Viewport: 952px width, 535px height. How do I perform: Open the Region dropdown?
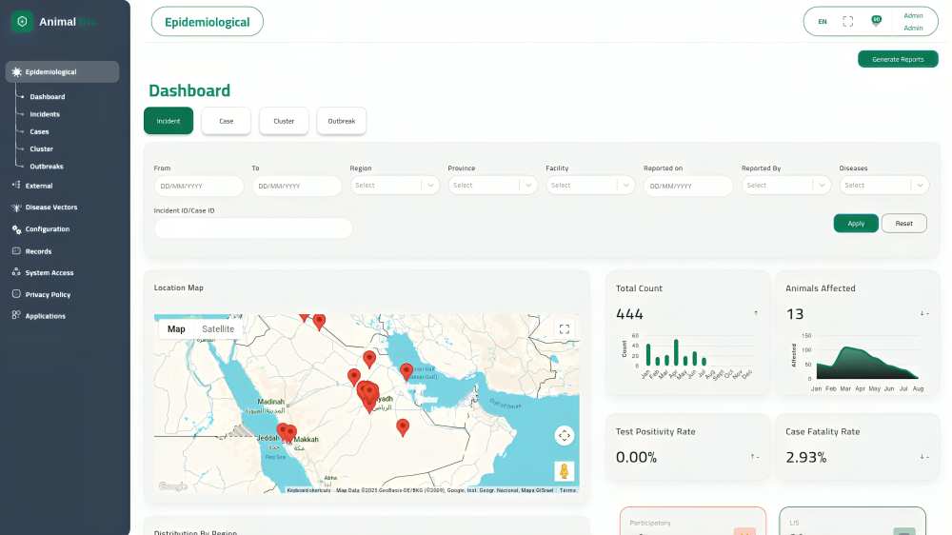[x=394, y=186]
